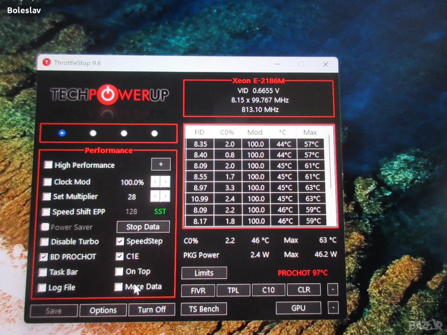
Task: Open the TPL power limits
Action: [x=233, y=290]
